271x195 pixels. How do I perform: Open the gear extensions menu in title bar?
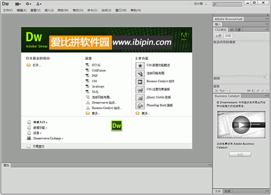point(28,4)
